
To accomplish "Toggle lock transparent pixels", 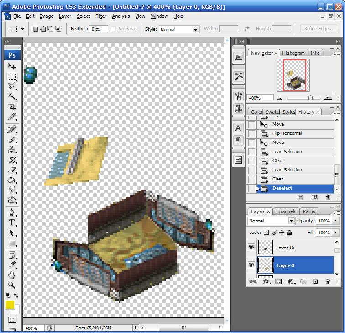I will (266, 233).
